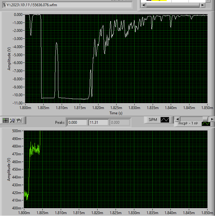Click right arrow of legend scrollbar

point(212,119)
